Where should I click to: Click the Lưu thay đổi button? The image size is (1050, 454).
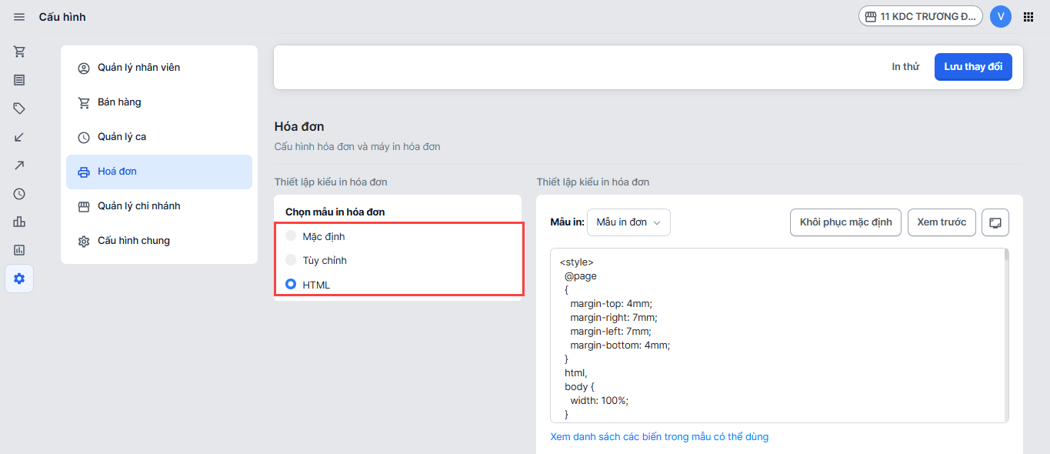pyautogui.click(x=973, y=67)
